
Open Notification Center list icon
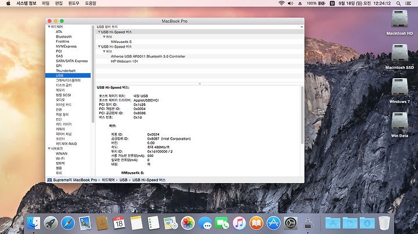pyautogui.click(x=408, y=3)
